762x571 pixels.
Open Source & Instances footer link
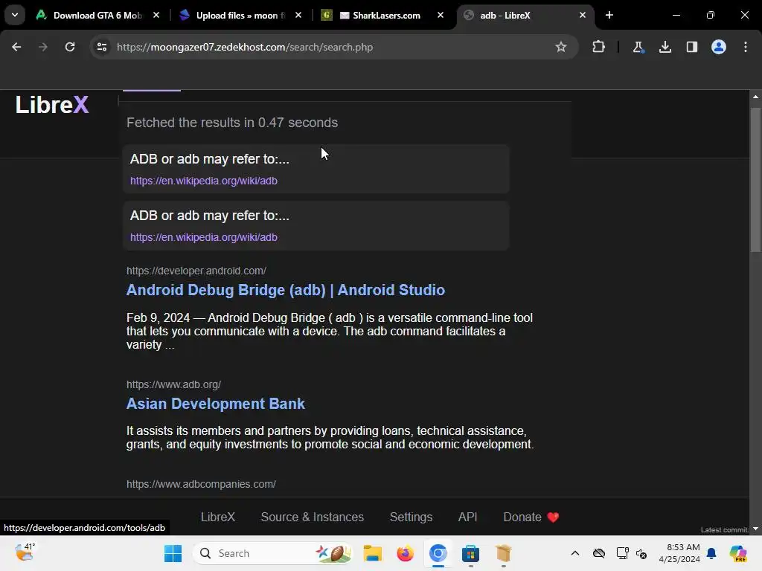point(312,517)
